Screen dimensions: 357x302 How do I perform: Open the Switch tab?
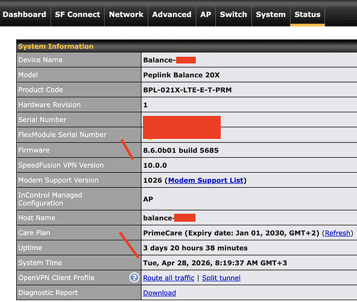pos(233,14)
